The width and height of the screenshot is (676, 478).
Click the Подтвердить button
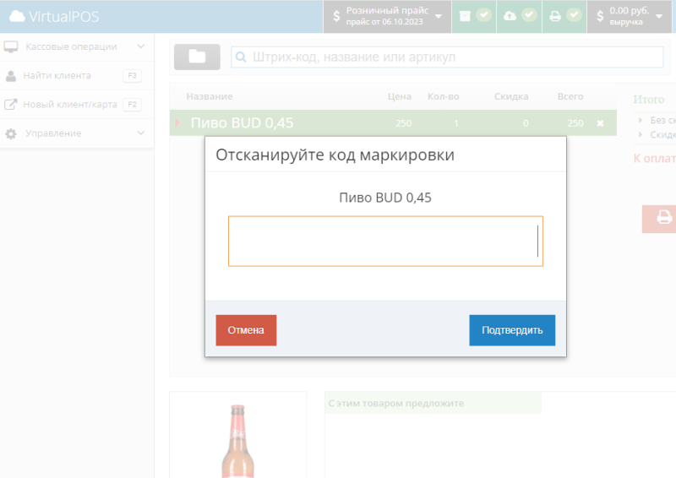pos(512,330)
